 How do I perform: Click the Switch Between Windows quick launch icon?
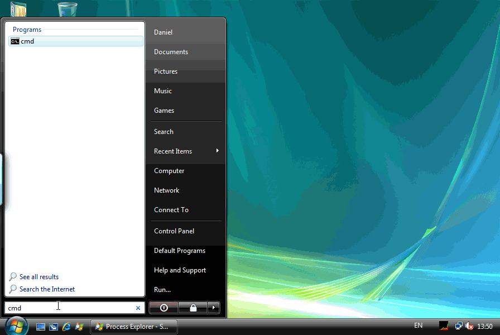point(53,326)
